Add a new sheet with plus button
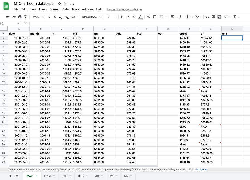The width and height of the screenshot is (250, 180). 10,176
